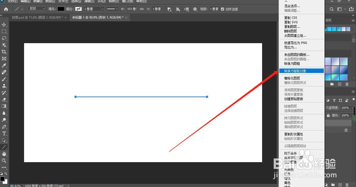Select the Brush tool
The width and height of the screenshot is (356, 187).
click(x=4, y=79)
